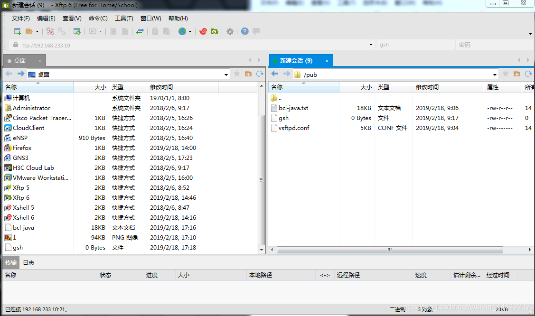Open the 编辑(E) menu
Screen dimensions: 535x316
tap(46, 19)
